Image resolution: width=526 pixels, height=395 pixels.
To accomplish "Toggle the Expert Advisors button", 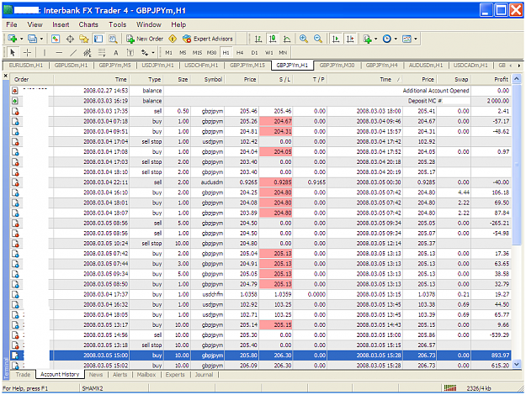I will tap(208, 39).
